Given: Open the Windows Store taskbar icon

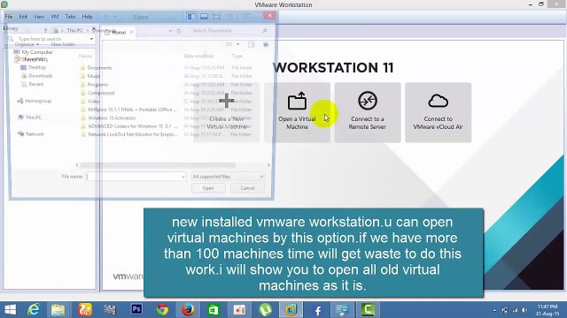Looking at the screenshot, I should (x=214, y=310).
